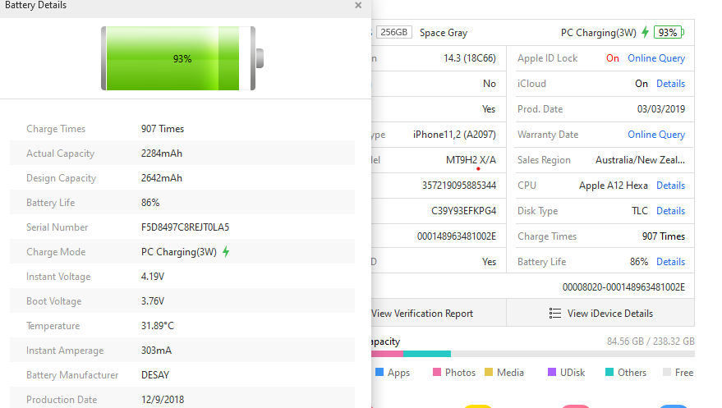Select the Battery Life 86% value in dialog
Viewport: 722px width, 408px height.
[150, 203]
